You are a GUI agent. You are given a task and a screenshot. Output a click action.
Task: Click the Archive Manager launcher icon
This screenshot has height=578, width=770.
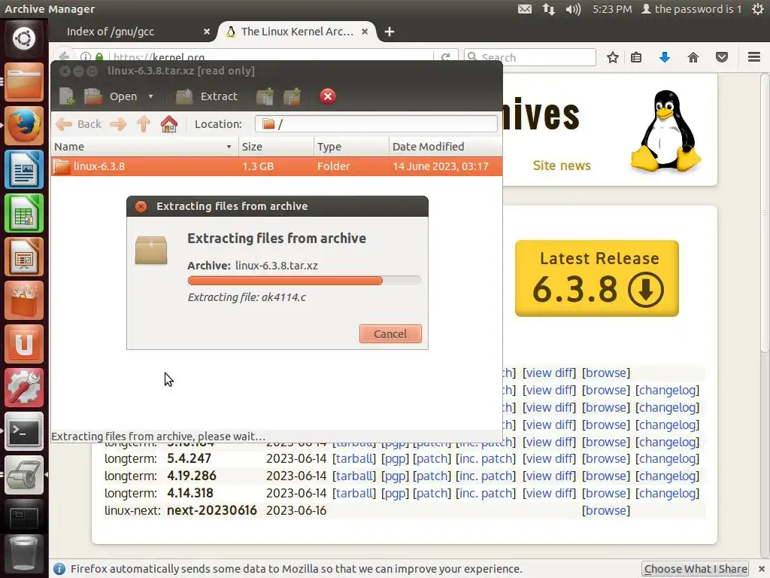click(23, 475)
